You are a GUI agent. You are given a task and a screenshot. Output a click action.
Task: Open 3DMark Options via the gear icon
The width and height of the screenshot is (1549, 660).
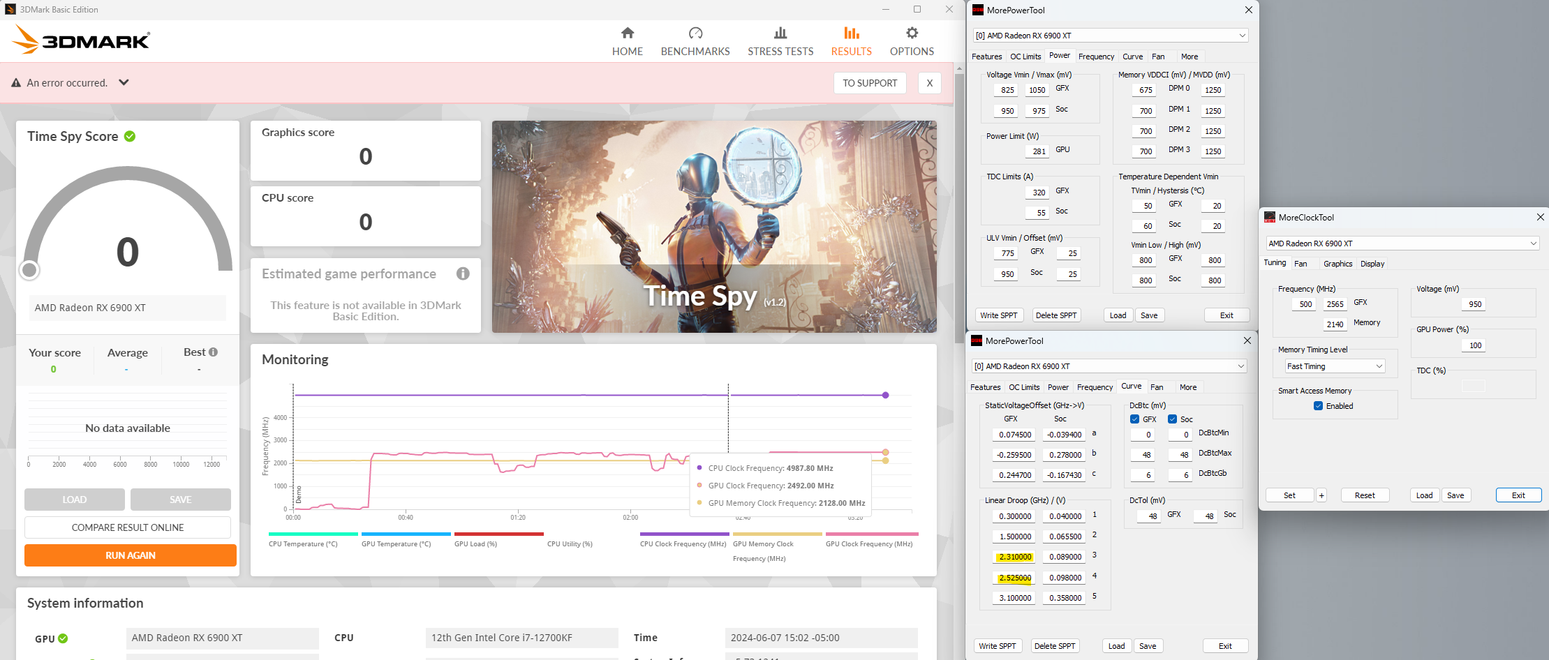[x=911, y=32]
